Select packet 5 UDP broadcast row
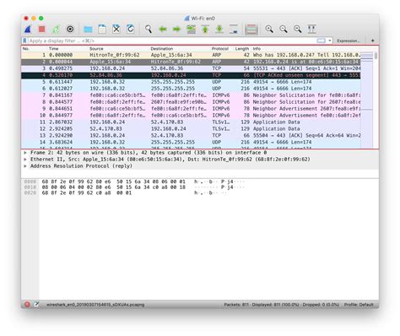Image resolution: width=400 pixels, height=336 pixels. 191,82
